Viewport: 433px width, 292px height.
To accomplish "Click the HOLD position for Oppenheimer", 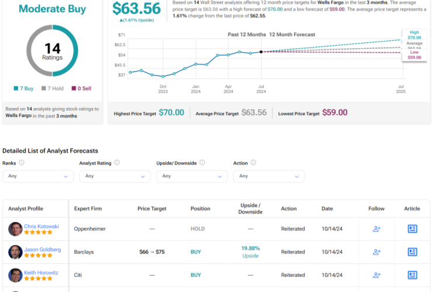I will pyautogui.click(x=198, y=229).
